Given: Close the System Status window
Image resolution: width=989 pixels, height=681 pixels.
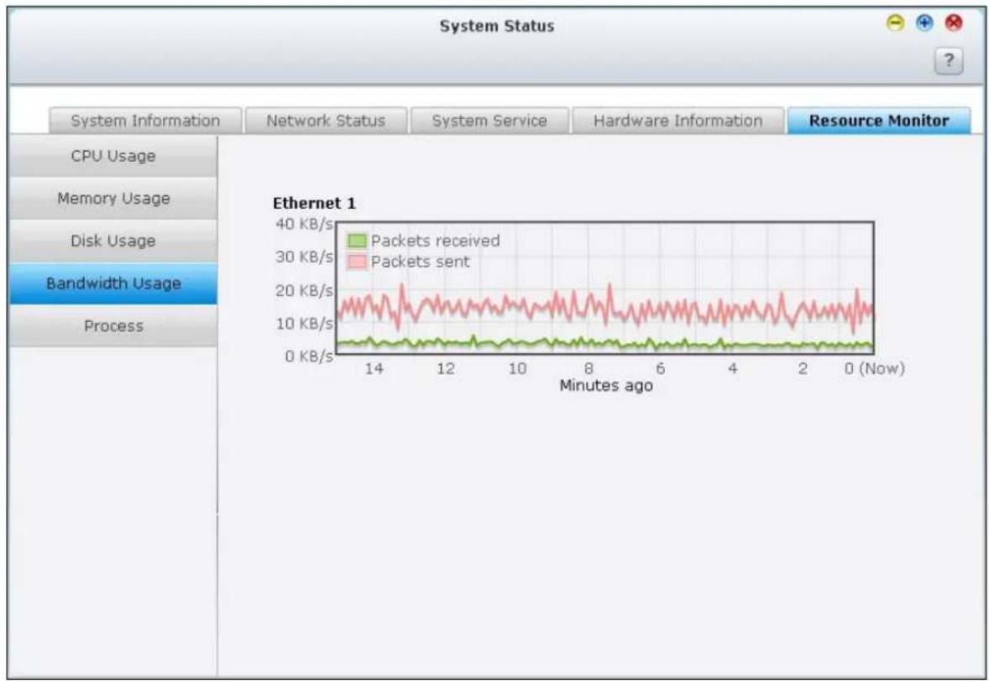Looking at the screenshot, I should tap(955, 24).
